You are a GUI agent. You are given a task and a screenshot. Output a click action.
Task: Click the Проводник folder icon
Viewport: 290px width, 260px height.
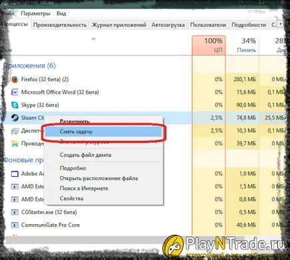tap(15, 143)
